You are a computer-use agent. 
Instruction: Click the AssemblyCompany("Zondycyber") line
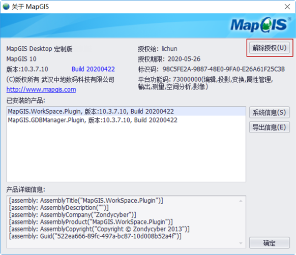73,215
